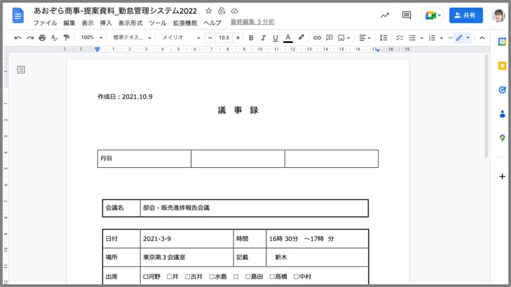Viewport: 511px width, 287px height.
Task: Decrease the font size
Action: pos(210,38)
